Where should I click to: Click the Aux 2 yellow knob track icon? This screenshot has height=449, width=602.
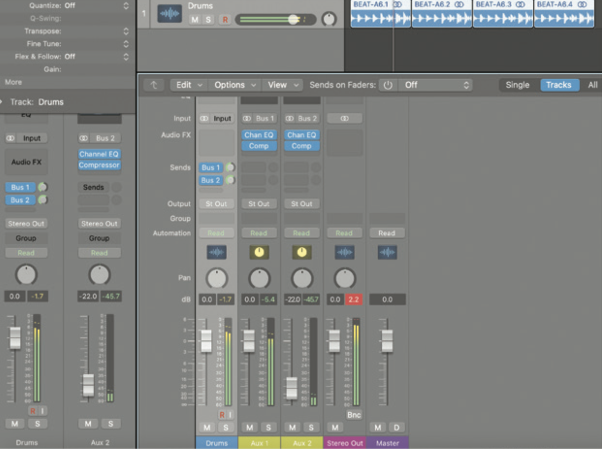click(302, 252)
